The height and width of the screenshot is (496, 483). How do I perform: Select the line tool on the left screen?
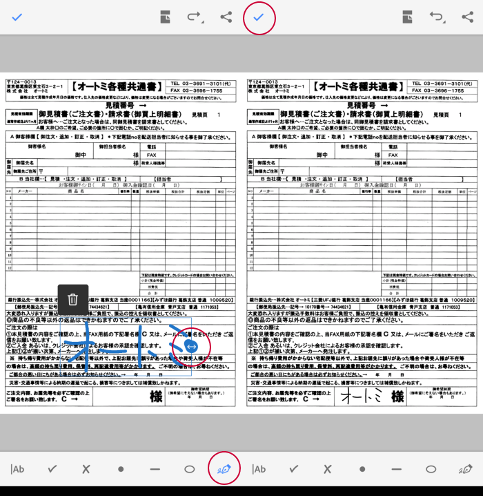(x=155, y=469)
